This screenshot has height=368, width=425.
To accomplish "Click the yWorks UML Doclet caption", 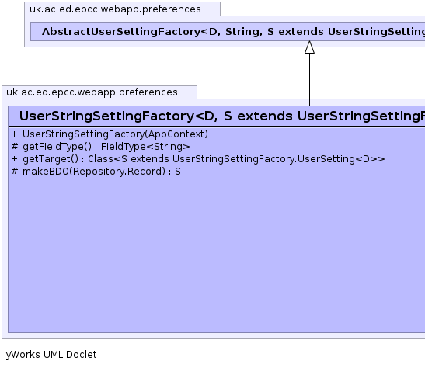I will pyautogui.click(x=51, y=355).
